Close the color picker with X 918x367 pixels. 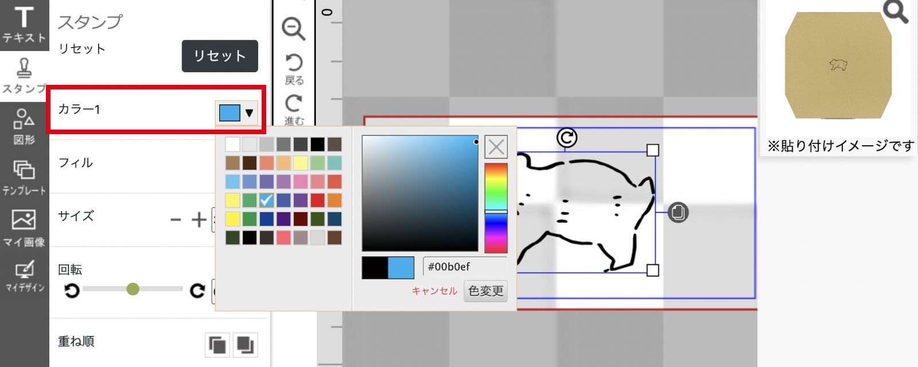point(496,147)
